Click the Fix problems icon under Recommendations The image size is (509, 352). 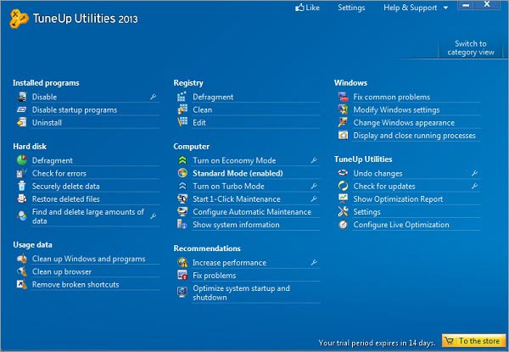tap(182, 275)
